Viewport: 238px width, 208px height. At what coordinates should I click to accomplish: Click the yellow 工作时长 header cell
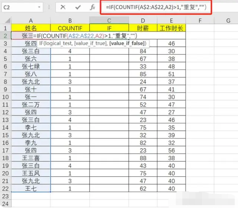tap(171, 28)
